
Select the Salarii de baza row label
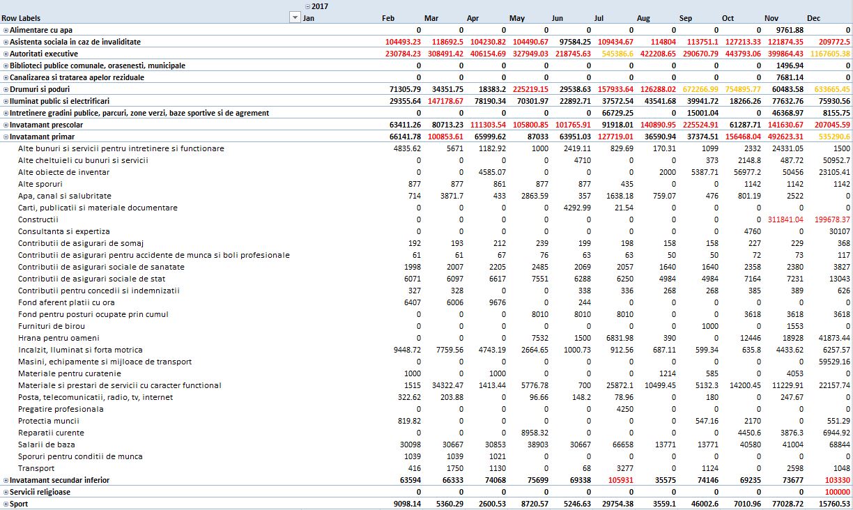46,445
